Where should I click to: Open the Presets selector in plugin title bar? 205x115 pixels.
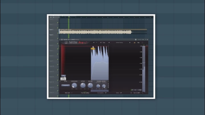click(x=139, y=40)
